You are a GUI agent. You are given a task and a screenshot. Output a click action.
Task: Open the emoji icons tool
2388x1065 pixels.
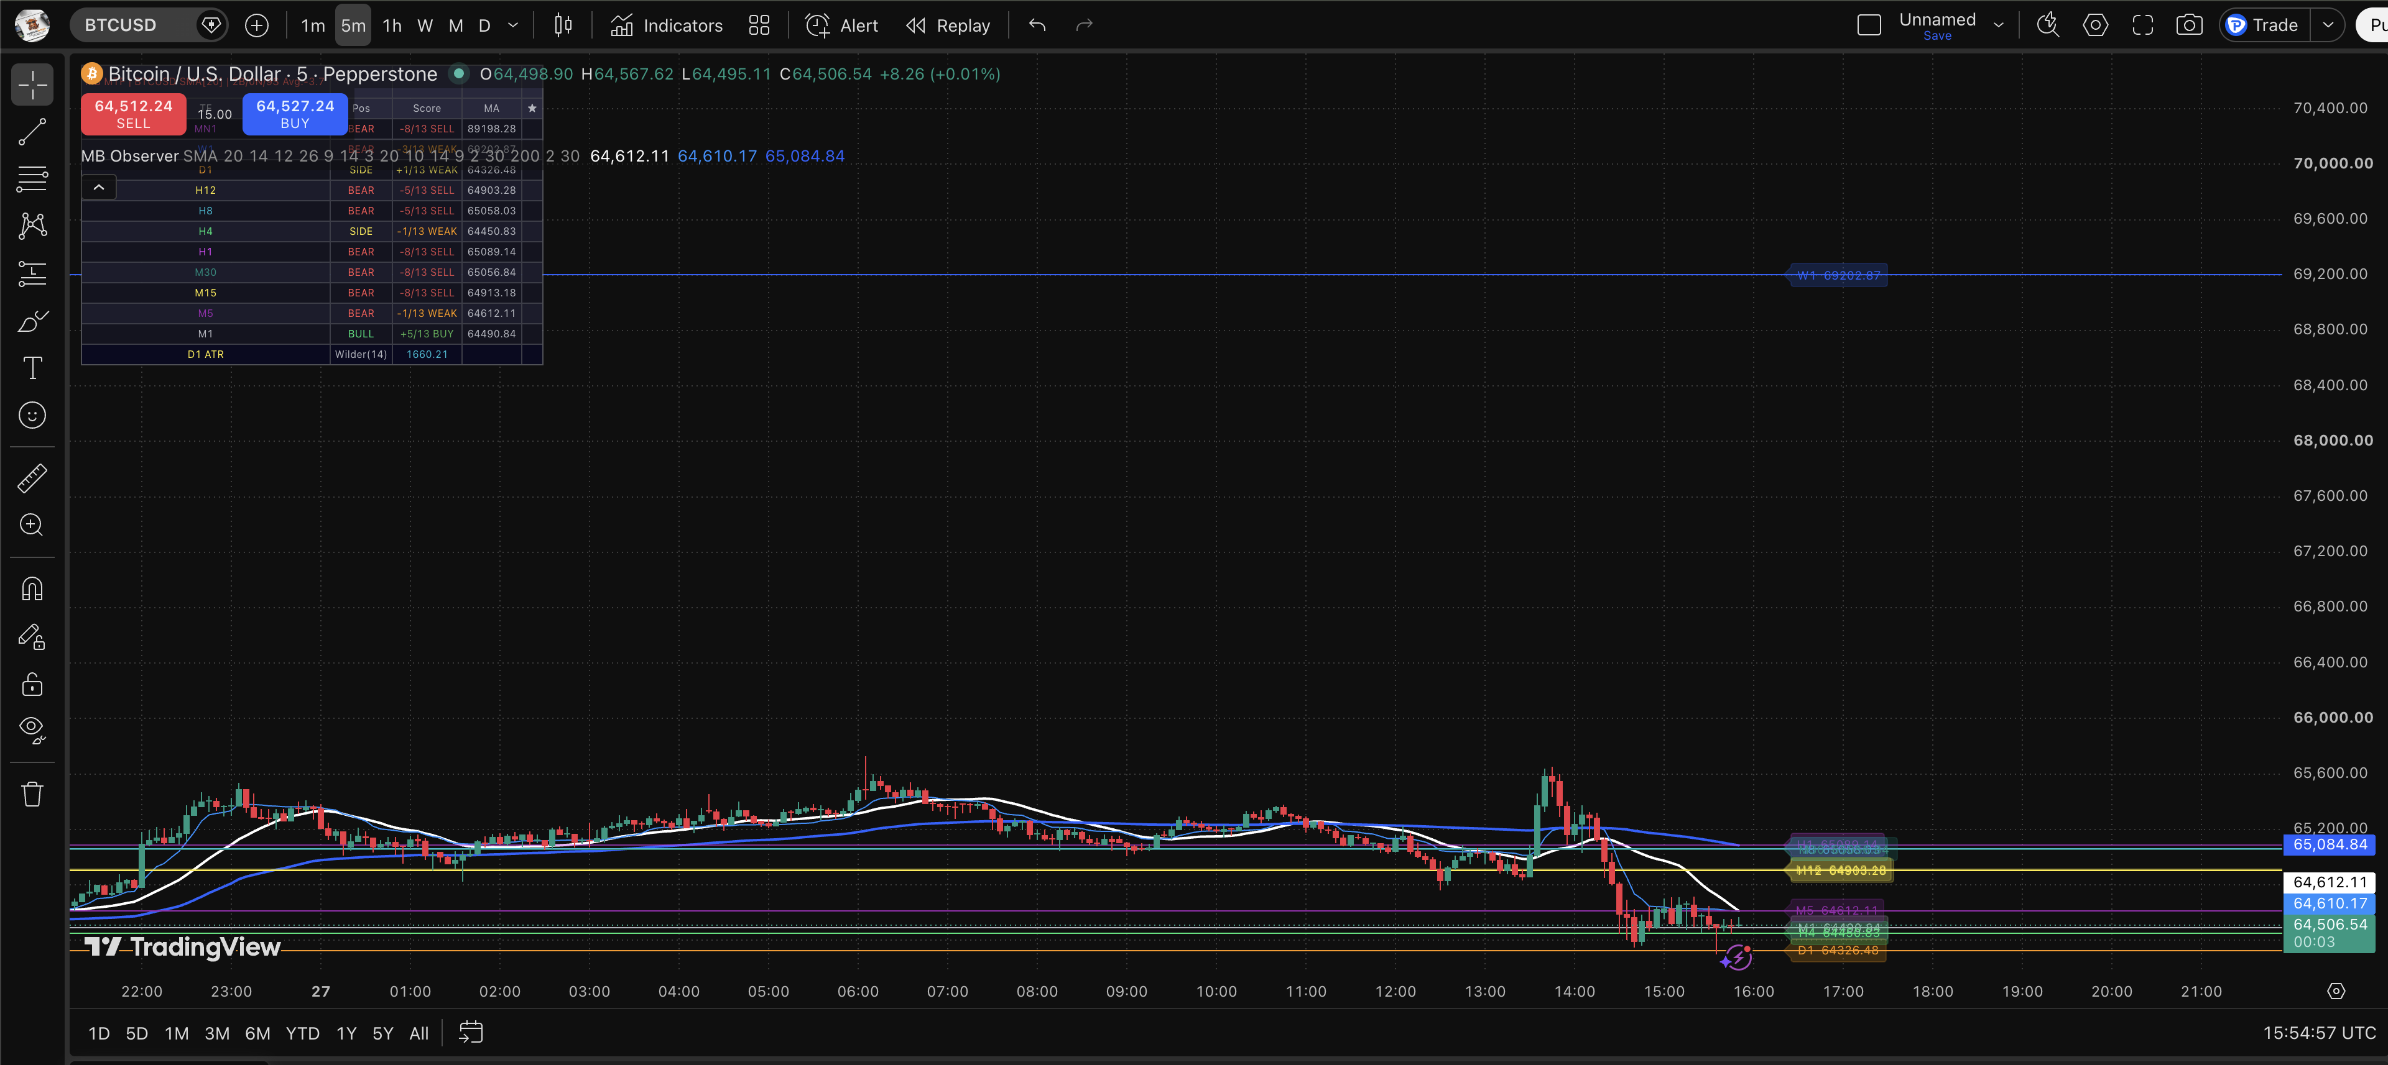(32, 416)
